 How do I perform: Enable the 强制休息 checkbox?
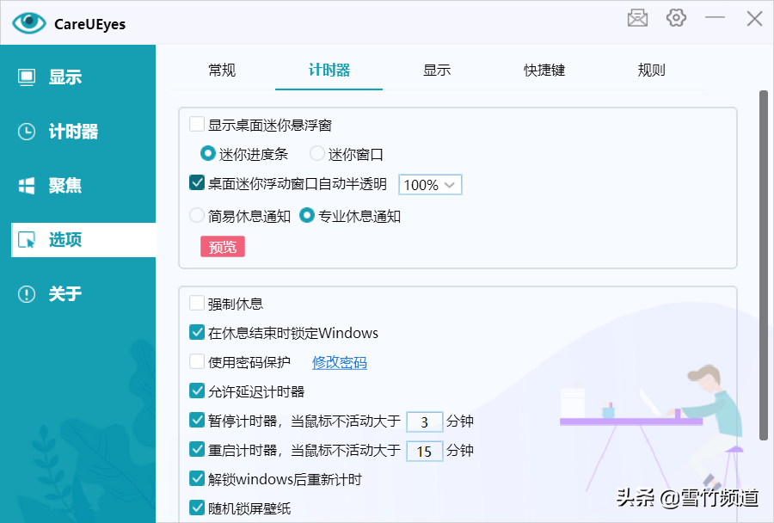197,304
